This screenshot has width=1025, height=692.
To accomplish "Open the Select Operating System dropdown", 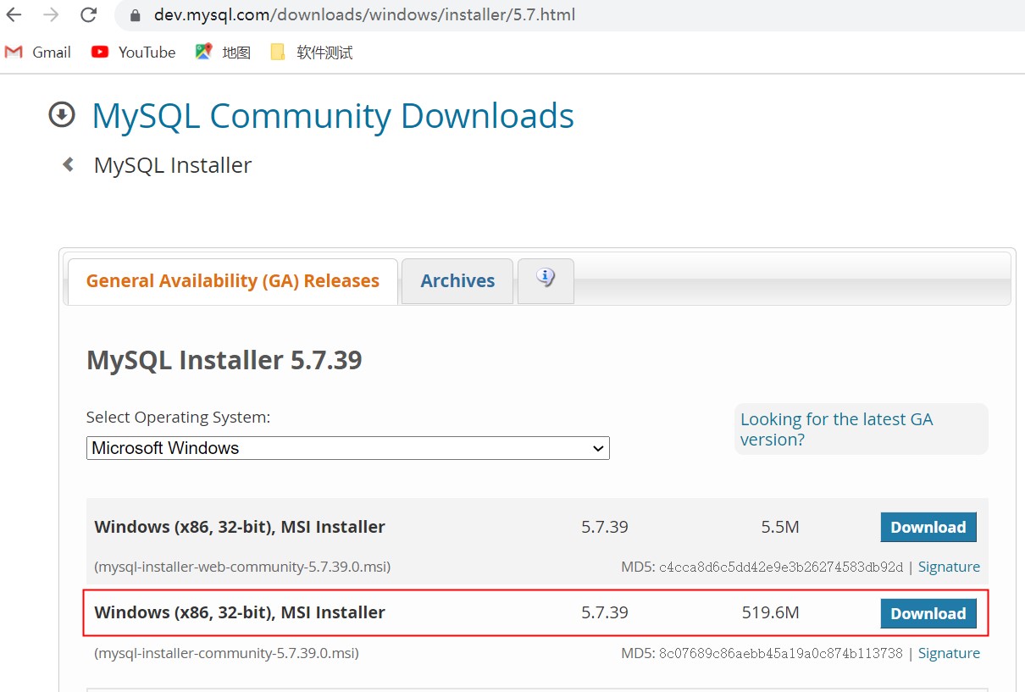I will pos(347,448).
